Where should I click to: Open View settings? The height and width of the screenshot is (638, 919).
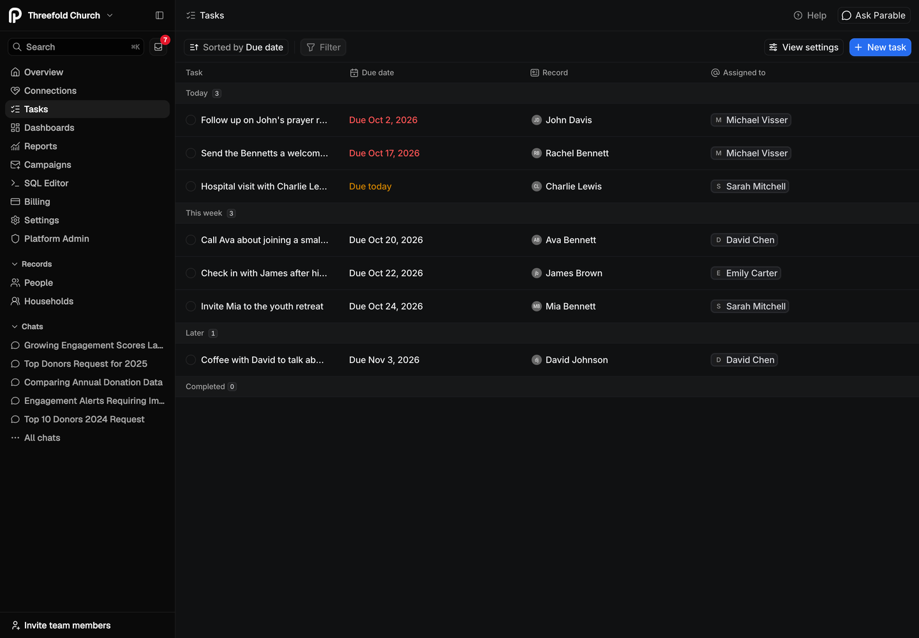[x=803, y=47]
